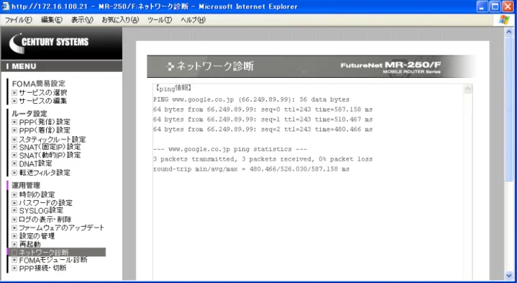Viewport: 518px width, 283px height.
Task: Click bullet icon beside サービスの選択
Action: (14, 93)
